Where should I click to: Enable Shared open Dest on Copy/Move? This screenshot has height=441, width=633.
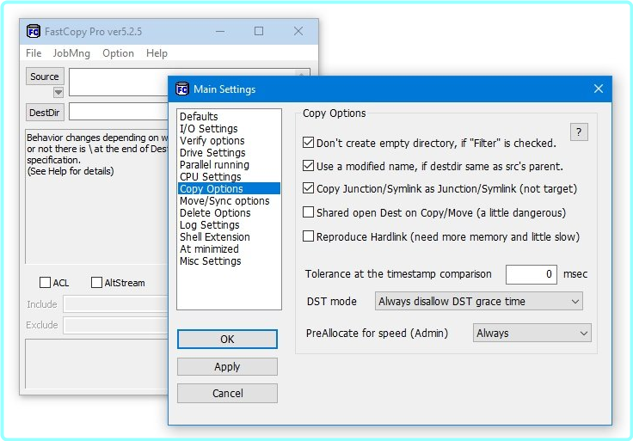(309, 212)
